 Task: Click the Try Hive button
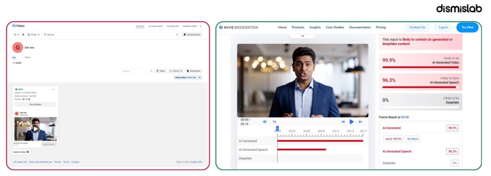click(467, 27)
